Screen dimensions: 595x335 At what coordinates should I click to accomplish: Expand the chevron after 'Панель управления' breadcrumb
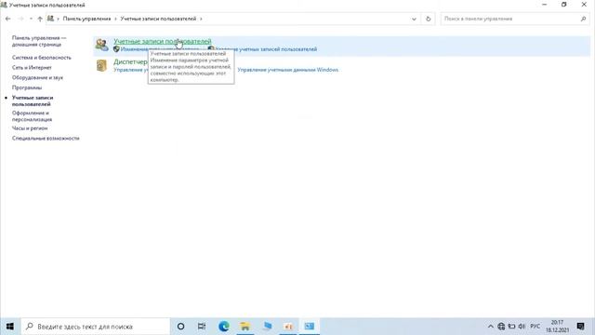pos(115,19)
